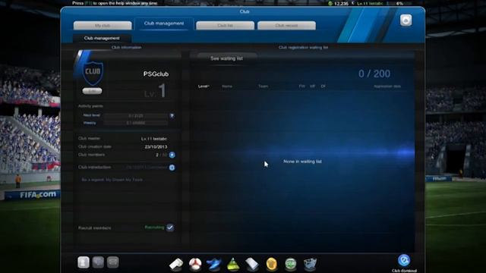Viewport: 486px width, 273px height.
Task: Click the CLUB shield emblem
Action: coord(93,73)
